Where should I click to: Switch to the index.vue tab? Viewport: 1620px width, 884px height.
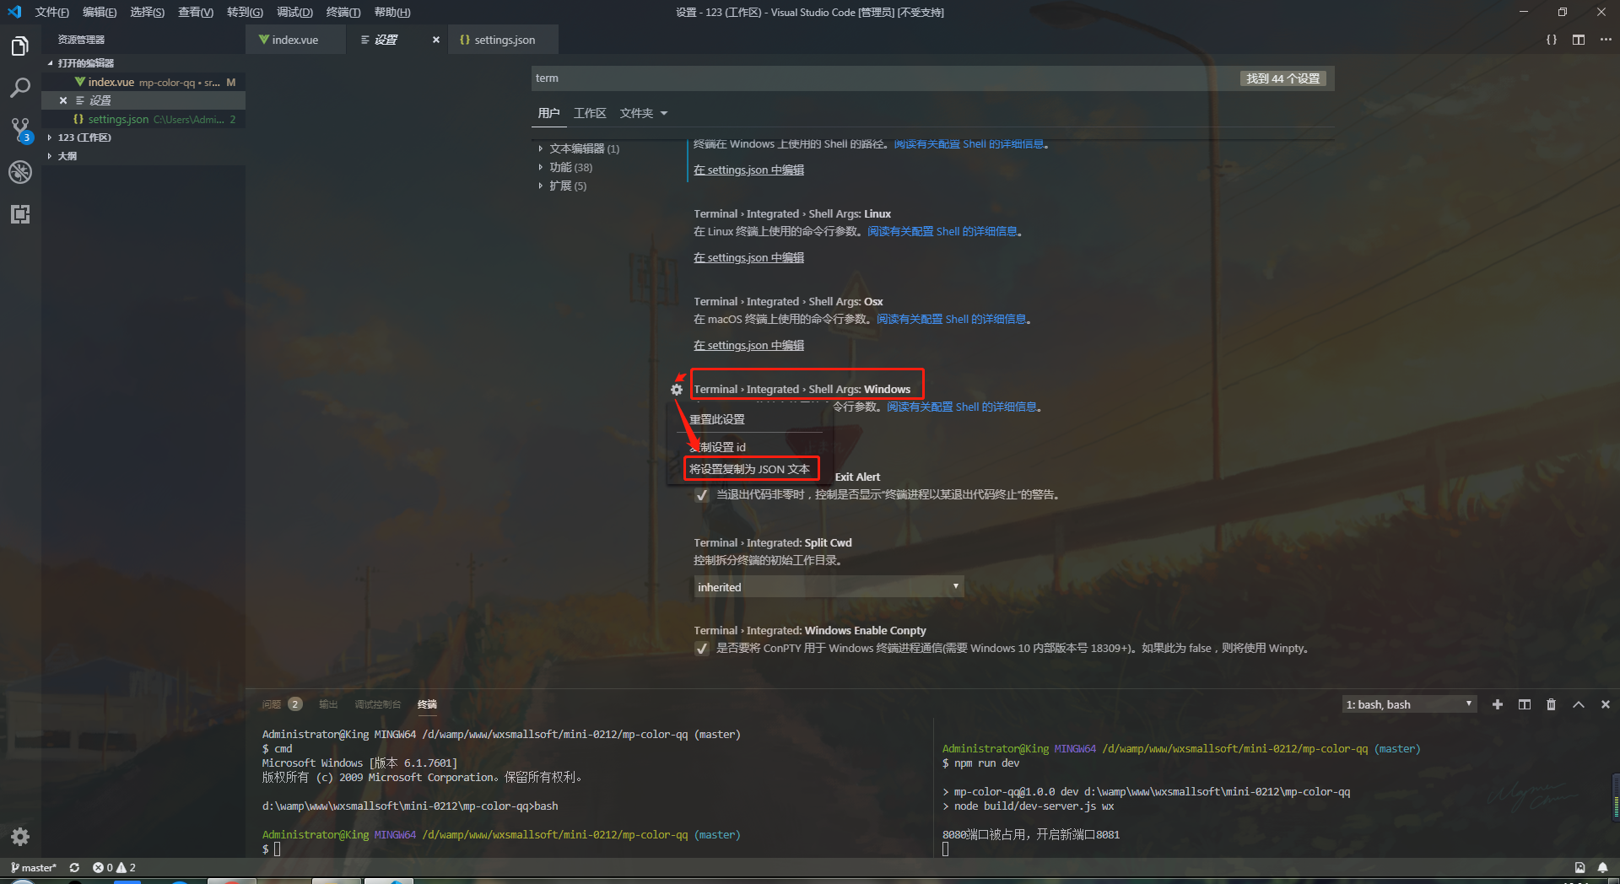(294, 39)
